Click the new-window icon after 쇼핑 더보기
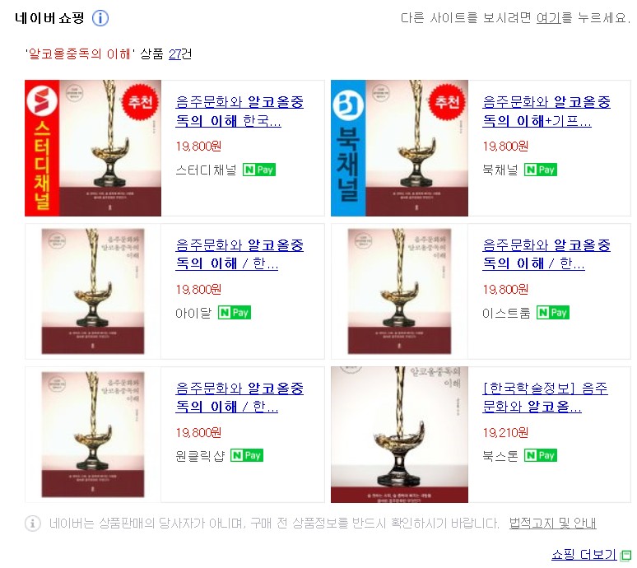The height and width of the screenshot is (568, 637). pos(626,555)
